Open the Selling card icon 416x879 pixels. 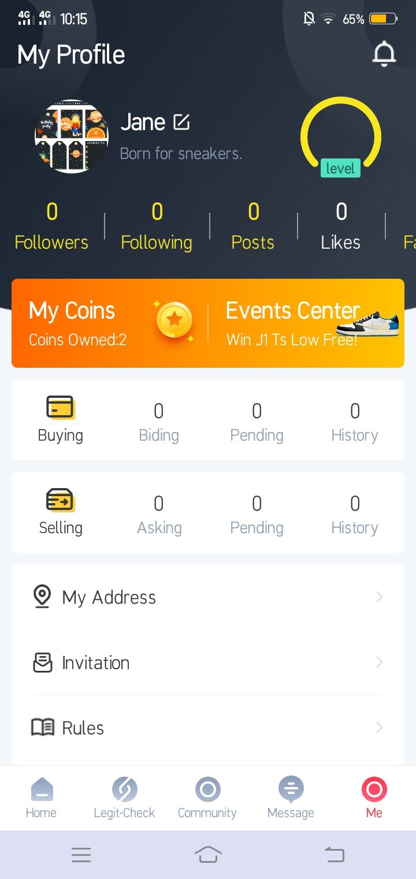pos(60,500)
